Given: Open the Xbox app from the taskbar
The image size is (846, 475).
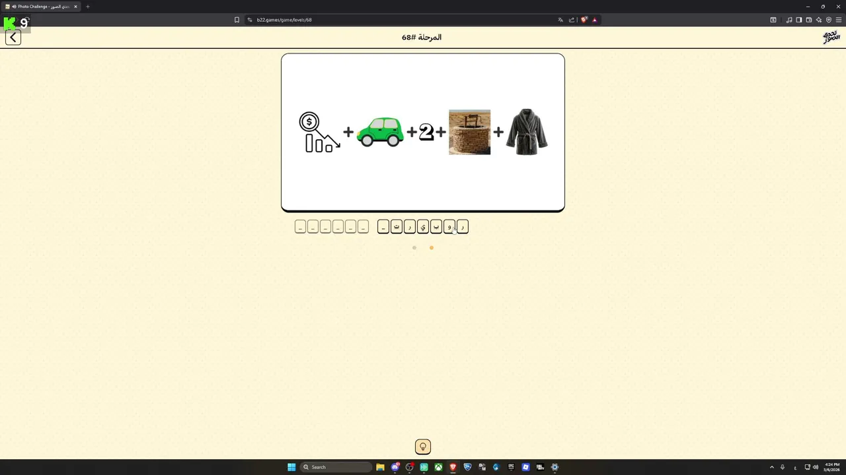Looking at the screenshot, I should (438, 467).
